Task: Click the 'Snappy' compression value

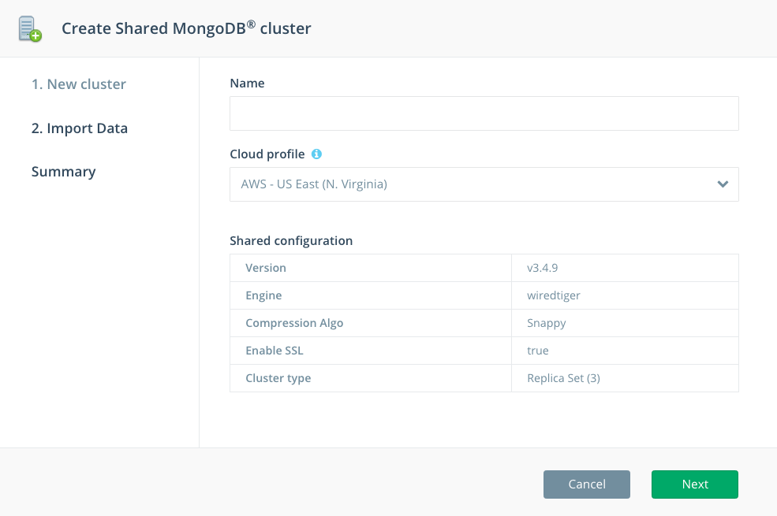Action: tap(546, 323)
